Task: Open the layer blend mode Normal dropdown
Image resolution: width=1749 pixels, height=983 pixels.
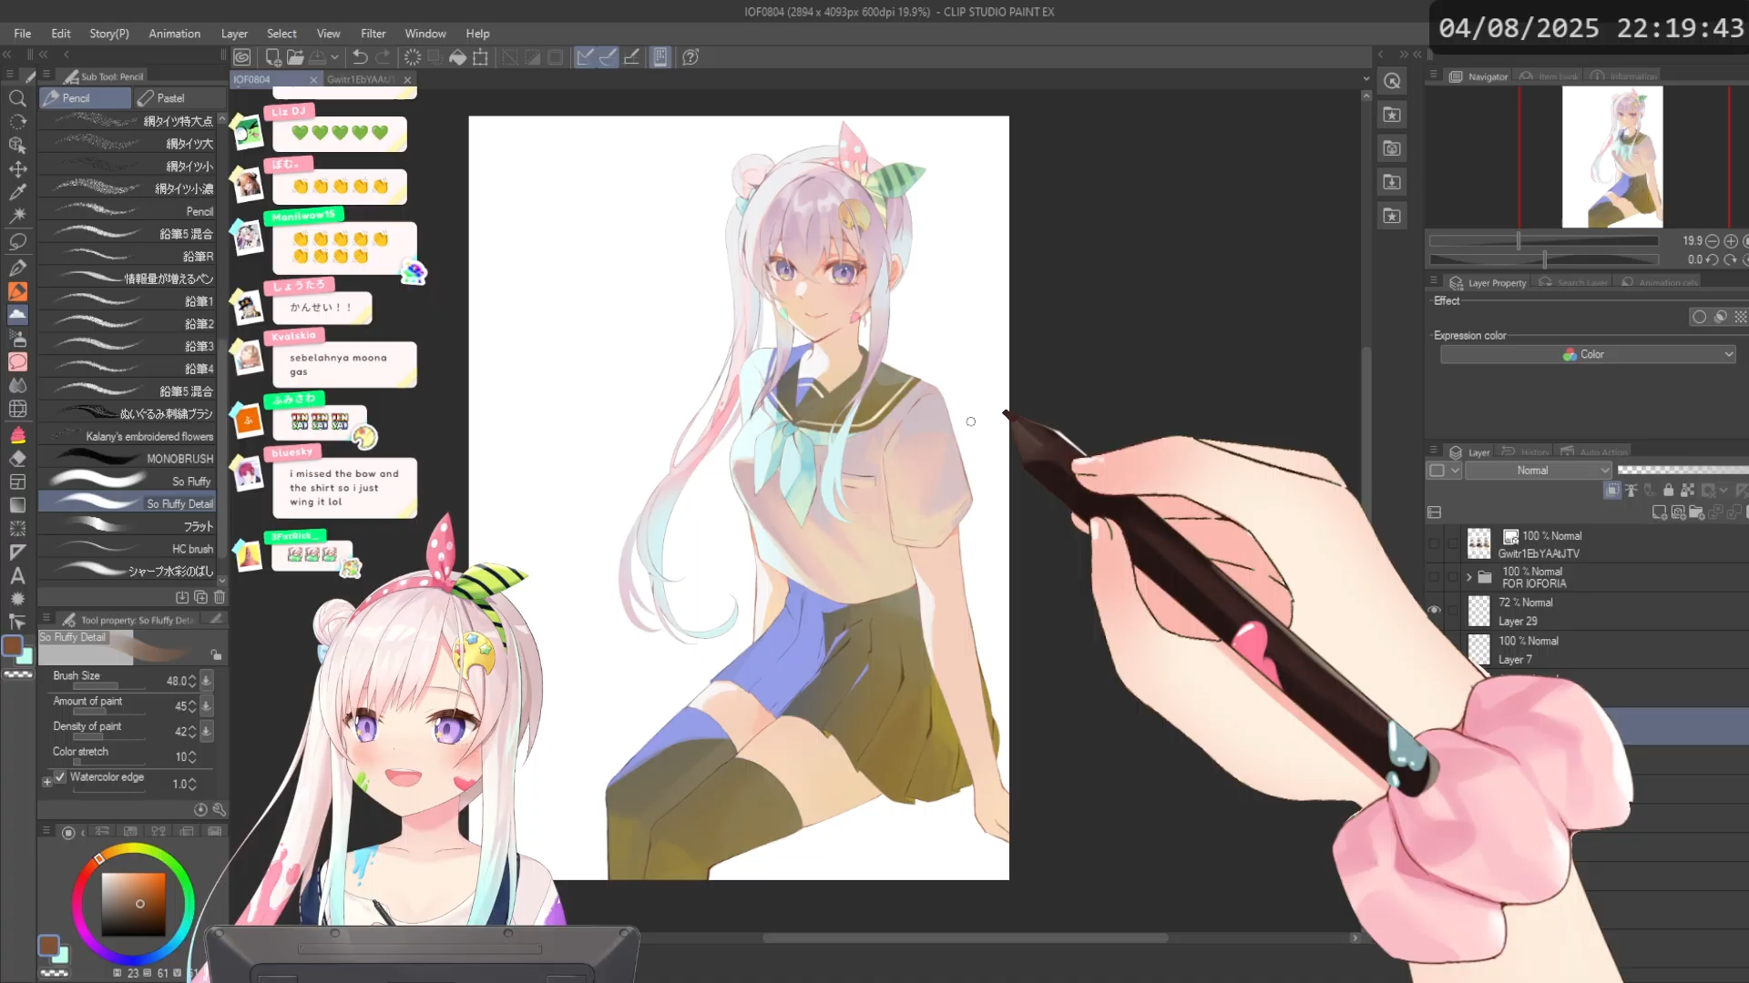Action: [1539, 471]
